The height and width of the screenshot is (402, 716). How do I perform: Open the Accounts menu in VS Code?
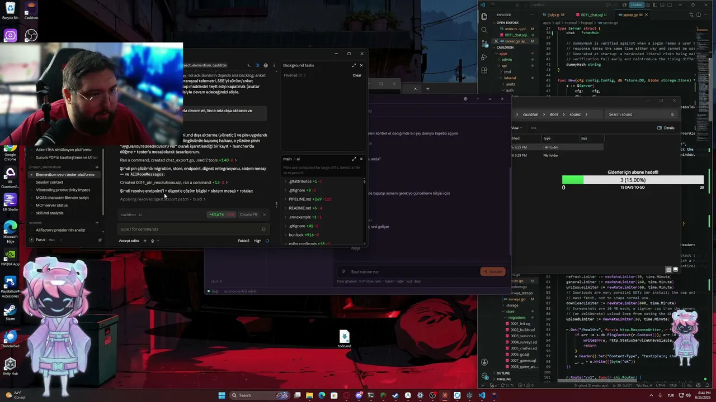coord(484,362)
